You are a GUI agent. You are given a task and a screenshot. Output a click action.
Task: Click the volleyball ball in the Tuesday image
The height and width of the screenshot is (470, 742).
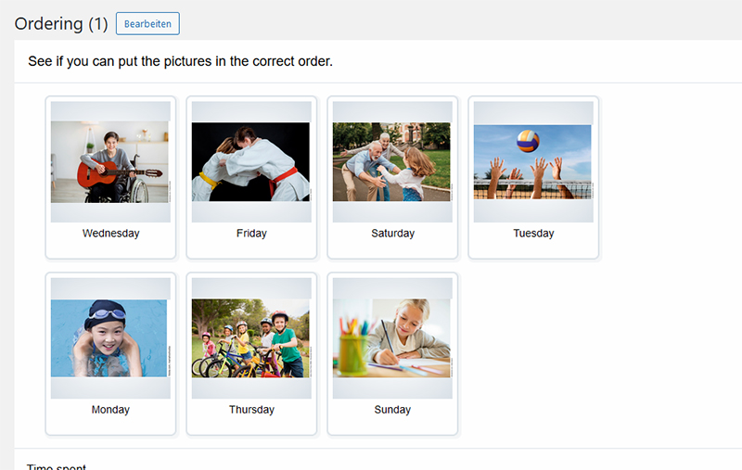pyautogui.click(x=528, y=141)
